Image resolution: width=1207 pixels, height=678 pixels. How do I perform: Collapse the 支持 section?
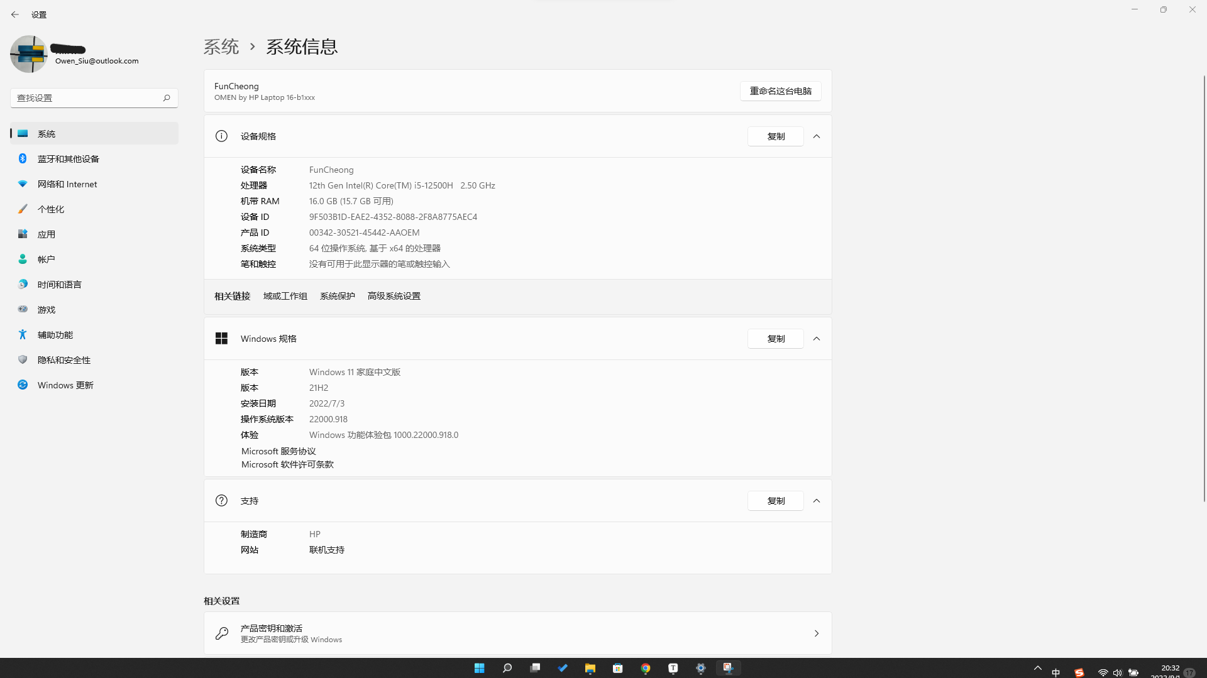click(817, 501)
